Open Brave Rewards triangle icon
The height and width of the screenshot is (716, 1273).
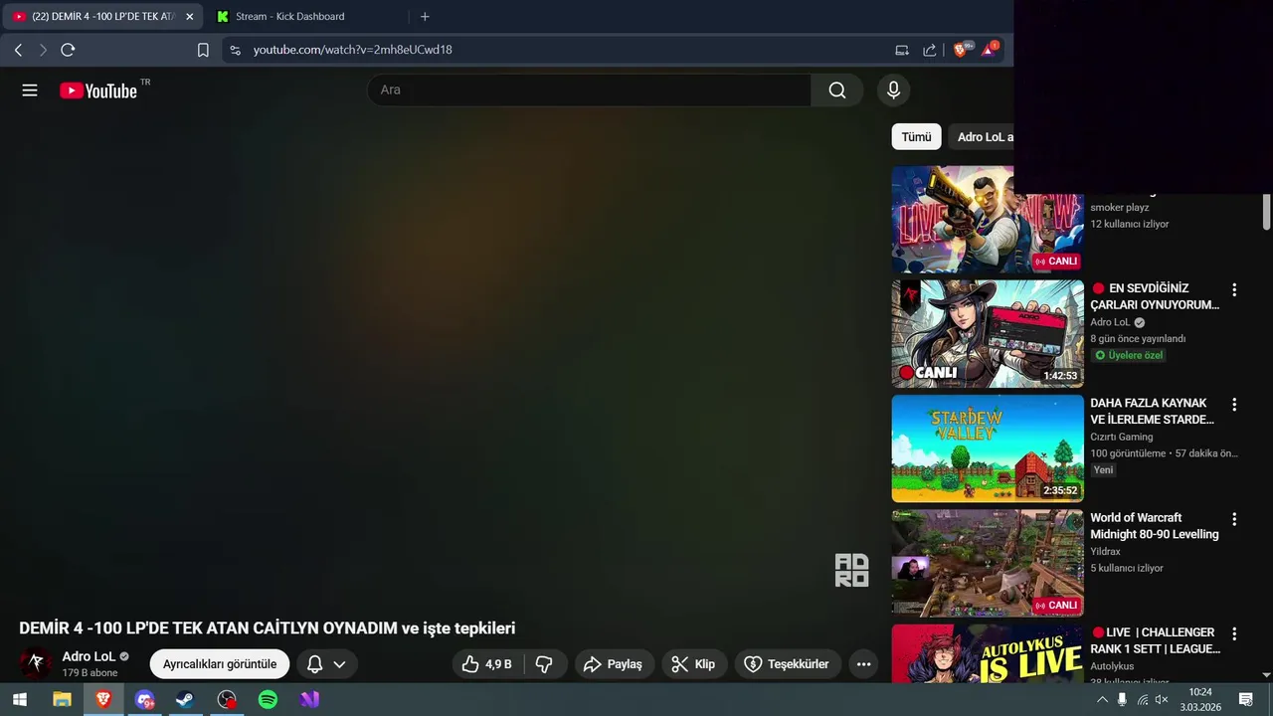tap(990, 49)
